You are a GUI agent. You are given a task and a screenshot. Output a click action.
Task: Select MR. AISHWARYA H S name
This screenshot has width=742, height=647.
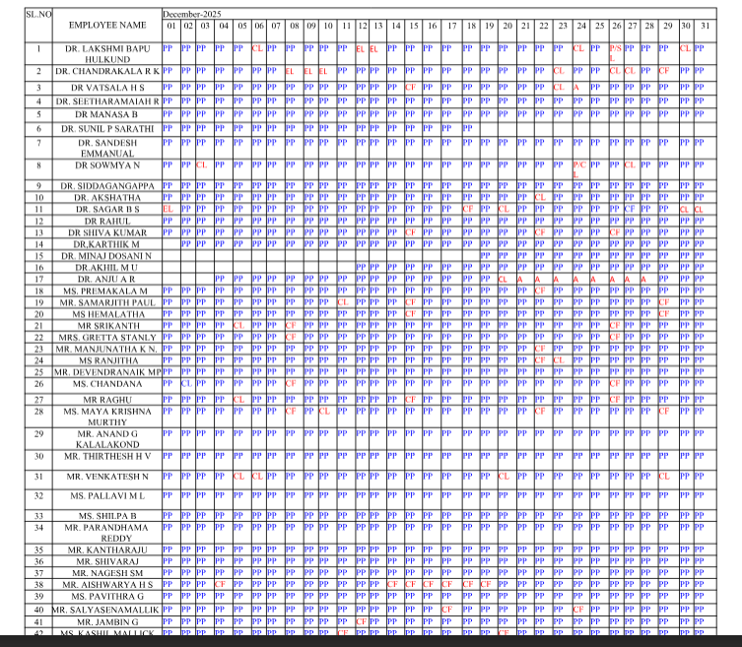[107, 585]
